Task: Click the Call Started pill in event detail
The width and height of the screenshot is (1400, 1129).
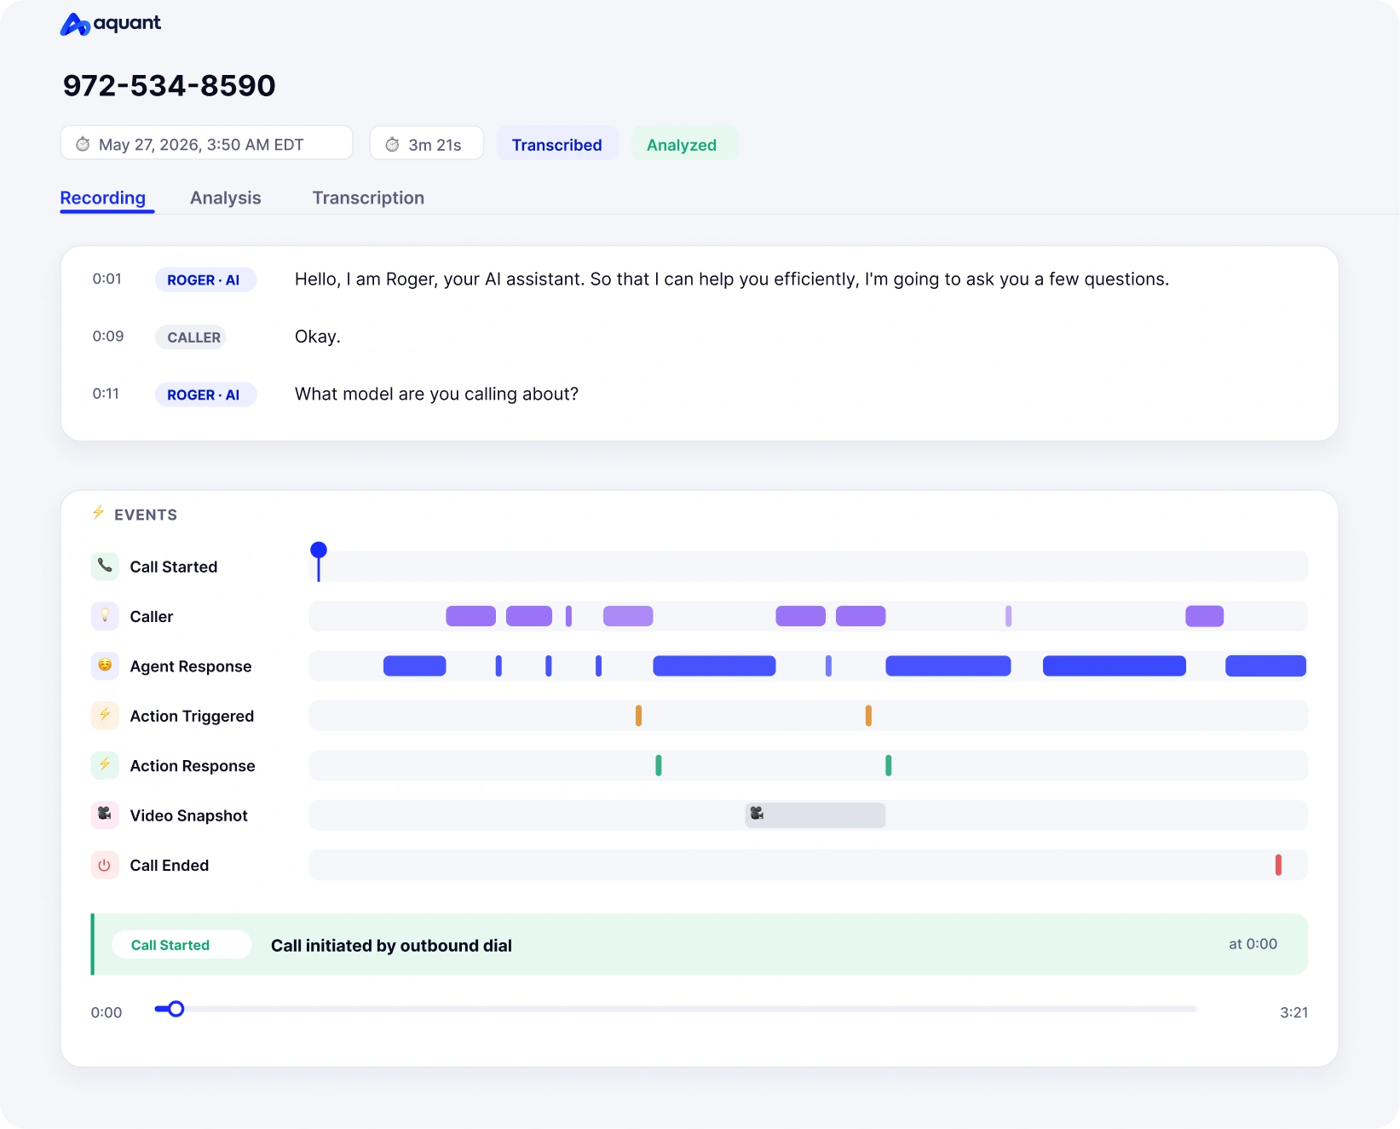Action: [x=181, y=944]
